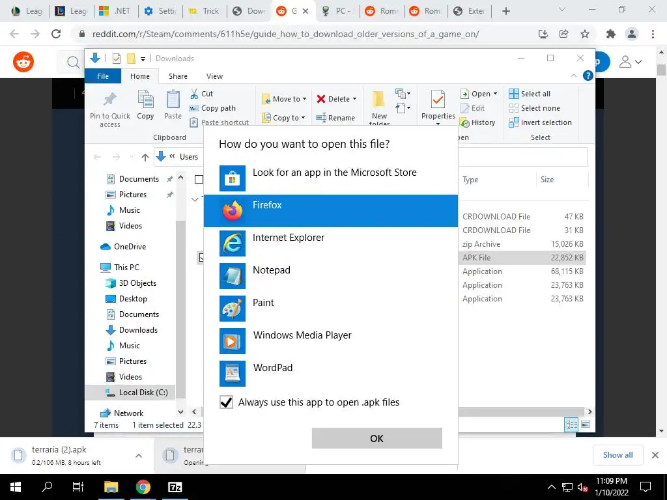The image size is (667, 500).
Task: Open Properties from the ribbon
Action: pos(438,106)
